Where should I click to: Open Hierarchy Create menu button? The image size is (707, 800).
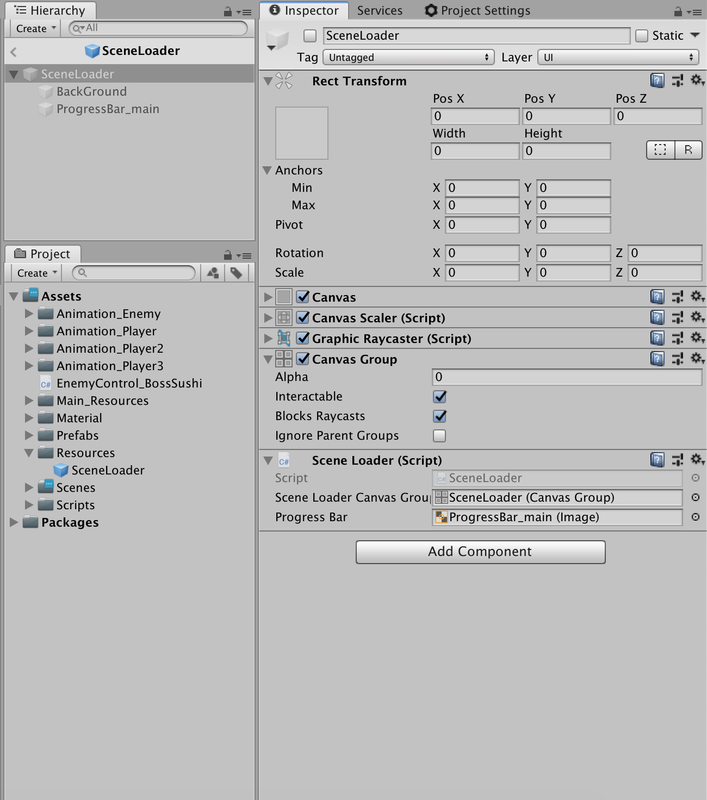[36, 28]
